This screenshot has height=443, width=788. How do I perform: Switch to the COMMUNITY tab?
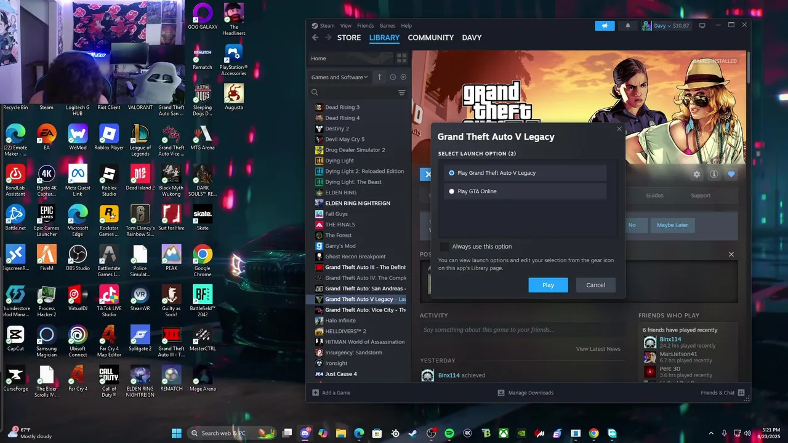click(431, 38)
